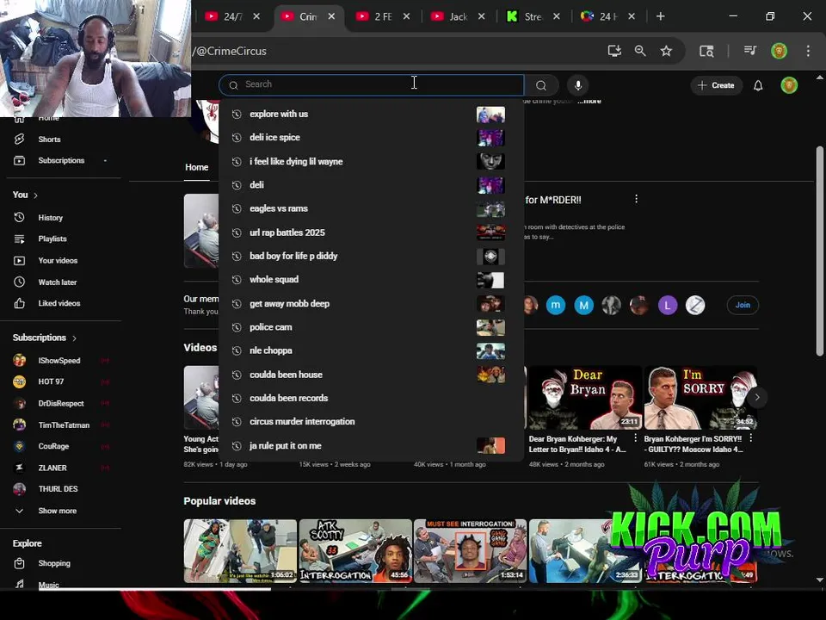Open ATK Scotty Interrogation popular video thumbnail
826x620 pixels.
pyautogui.click(x=355, y=551)
